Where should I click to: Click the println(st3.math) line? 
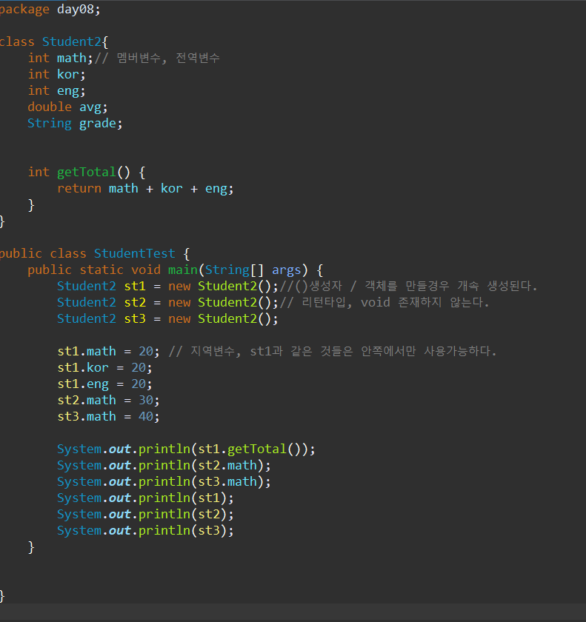[164, 481]
